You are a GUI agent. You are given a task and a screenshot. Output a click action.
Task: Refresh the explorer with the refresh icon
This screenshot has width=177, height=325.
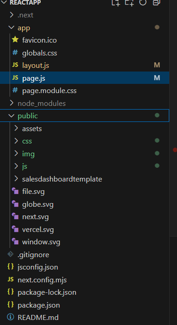coord(143,2)
